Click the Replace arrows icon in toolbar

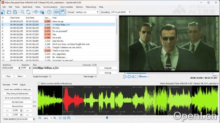[28, 12]
